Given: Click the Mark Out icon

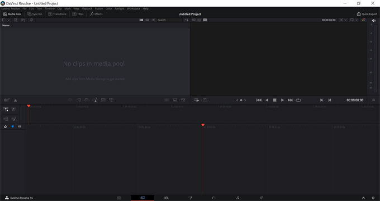Looking at the screenshot, I should (330, 100).
